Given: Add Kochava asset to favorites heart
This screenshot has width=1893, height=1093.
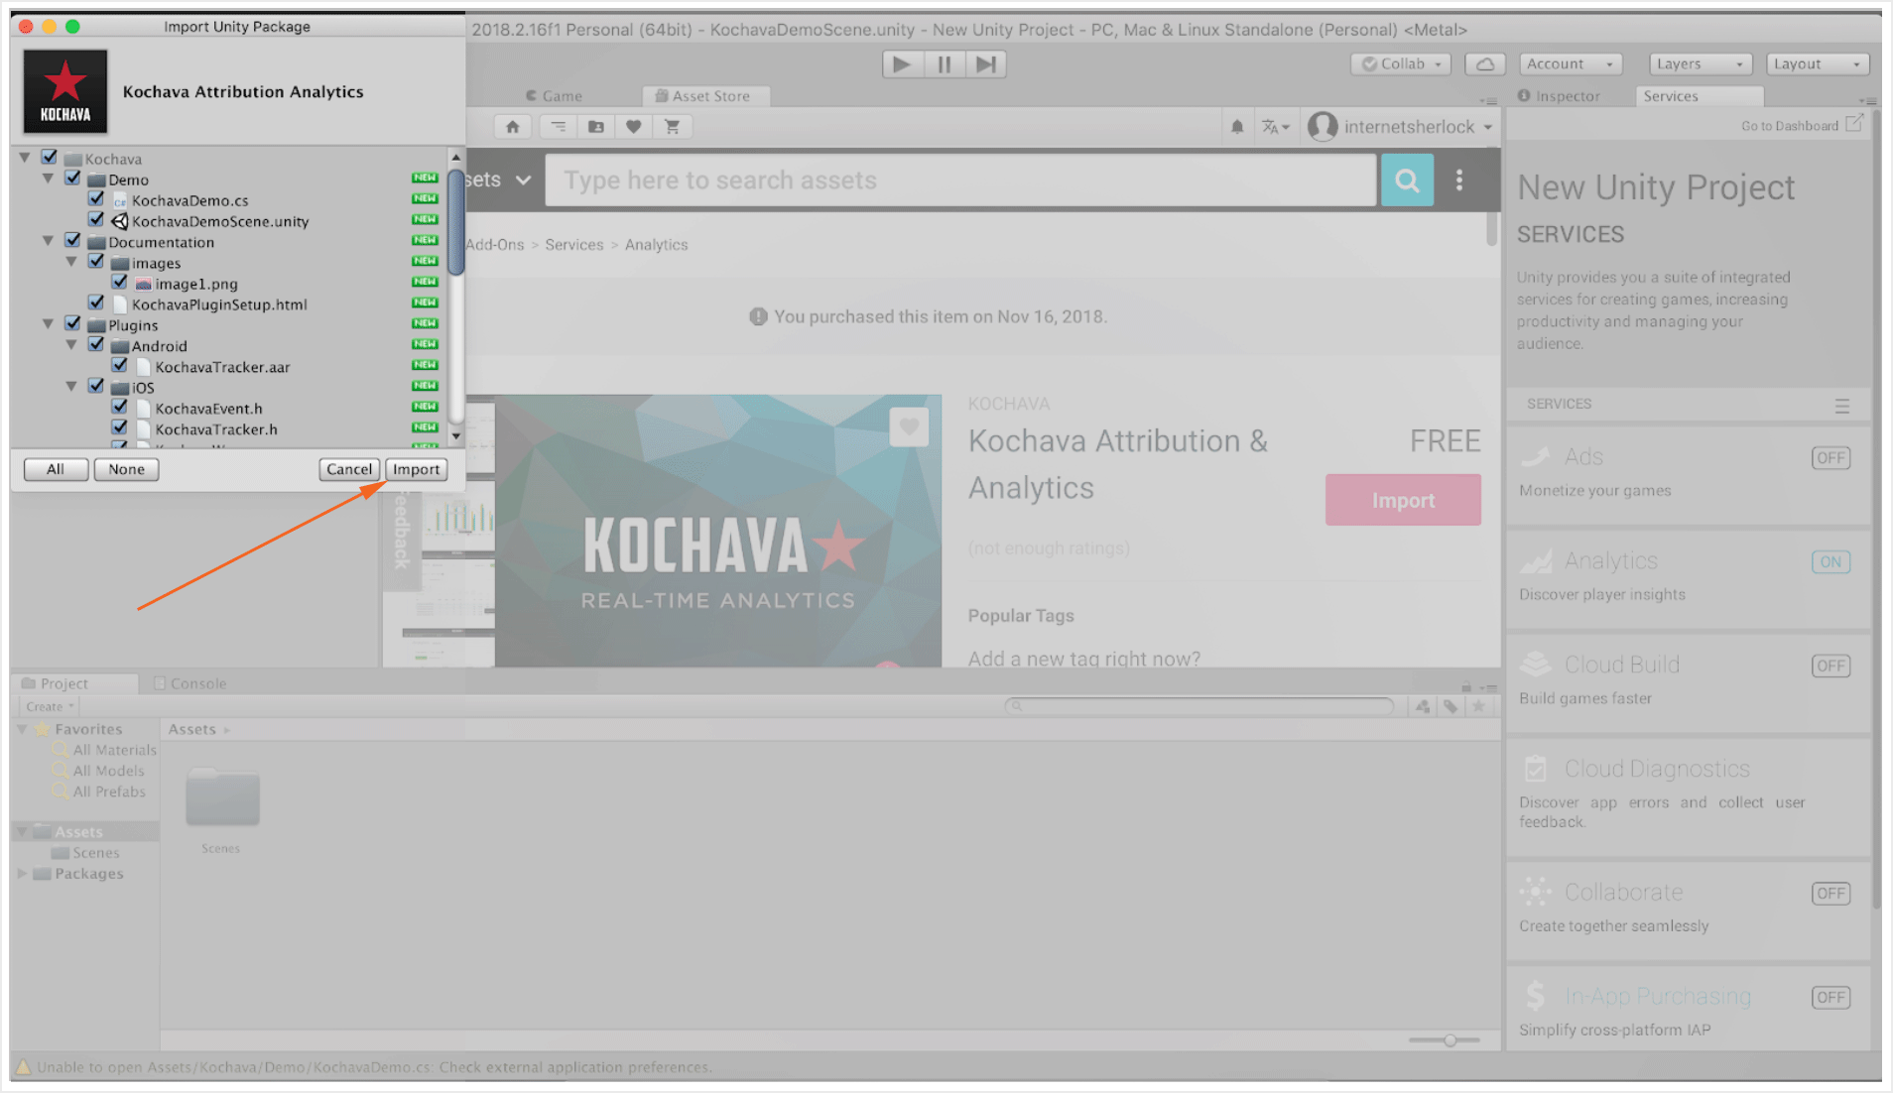Looking at the screenshot, I should click(909, 427).
